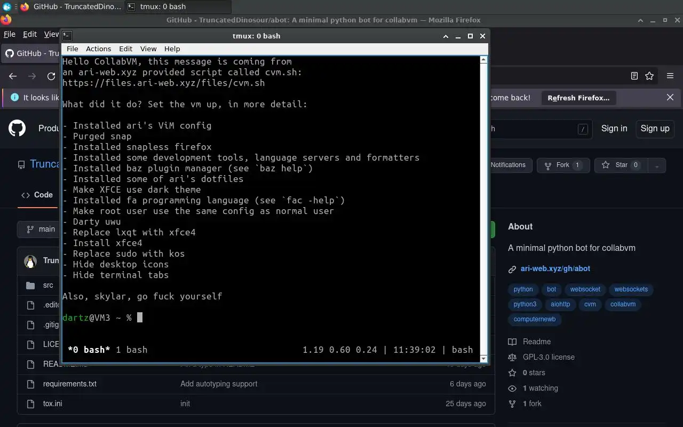The height and width of the screenshot is (427, 683).
Task: Toggle reader view in Firefox address bar
Action: click(x=634, y=76)
